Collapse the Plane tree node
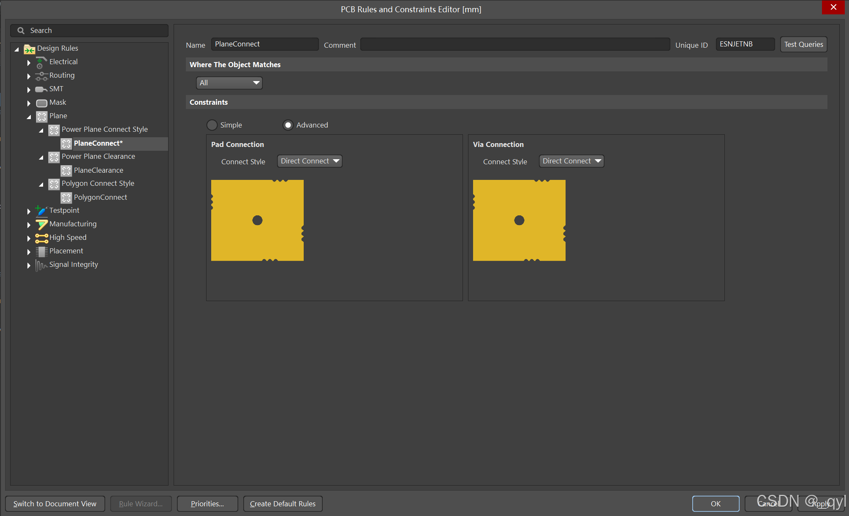Image resolution: width=849 pixels, height=516 pixels. coord(29,117)
